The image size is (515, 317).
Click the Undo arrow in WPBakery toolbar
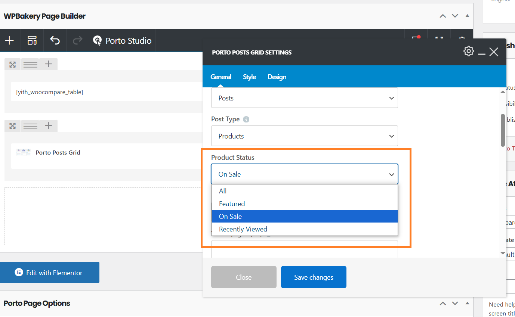pos(55,40)
